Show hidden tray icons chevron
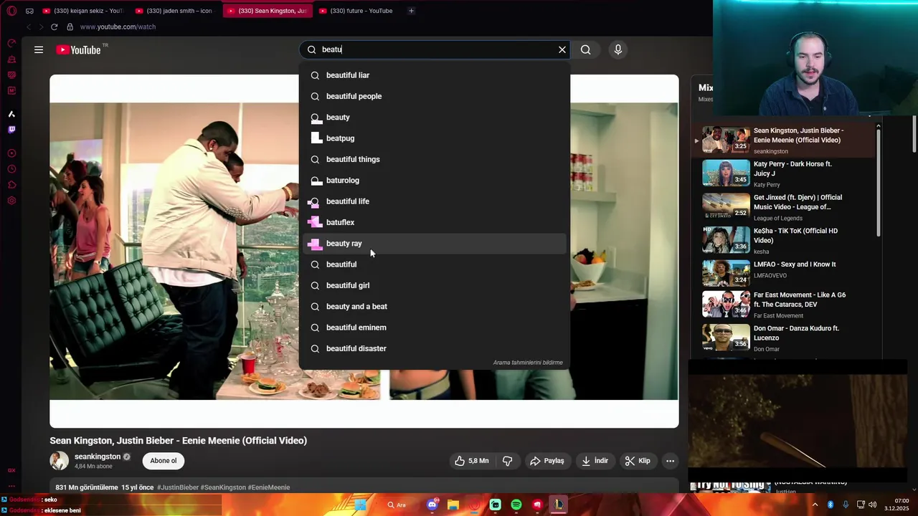 click(x=815, y=505)
